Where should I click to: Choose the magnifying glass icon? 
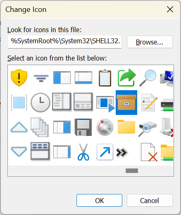point(148,78)
